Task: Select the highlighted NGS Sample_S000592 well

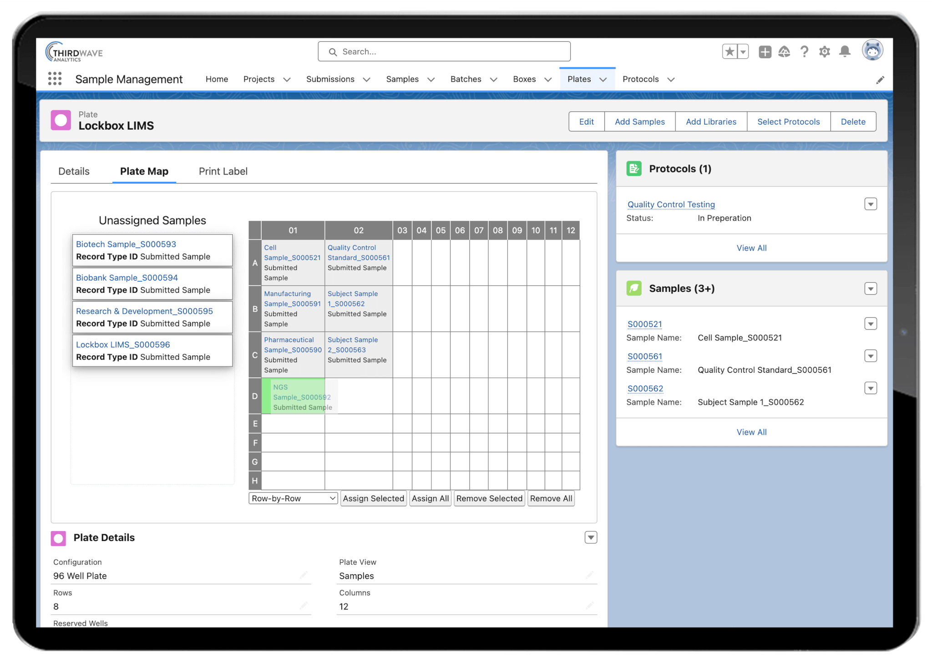Action: (293, 396)
